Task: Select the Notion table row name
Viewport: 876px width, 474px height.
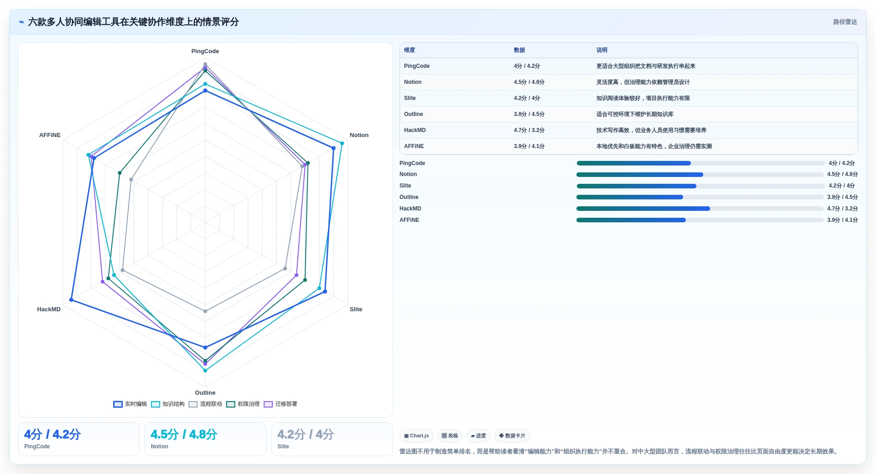Action: 413,82
